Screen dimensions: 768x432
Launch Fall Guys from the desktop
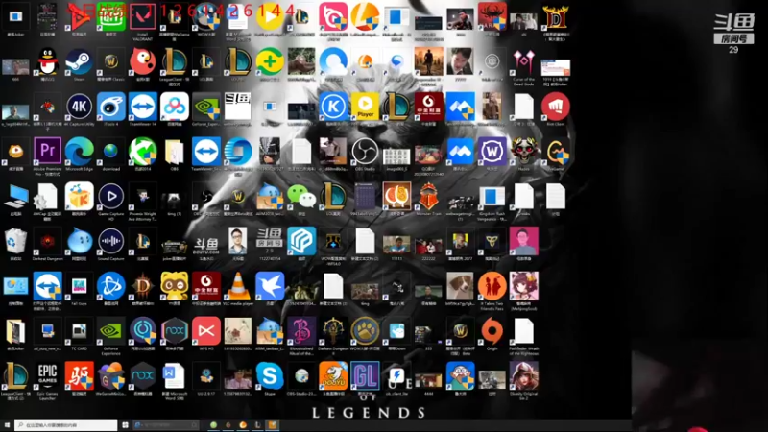[80, 286]
